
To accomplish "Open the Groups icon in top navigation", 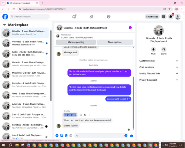I will (x=109, y=17).
